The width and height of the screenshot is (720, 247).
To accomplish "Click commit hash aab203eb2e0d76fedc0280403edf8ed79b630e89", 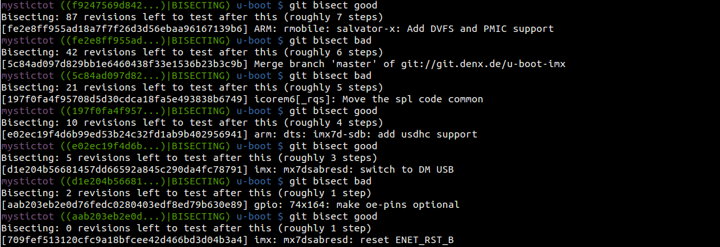I will (x=124, y=205).
